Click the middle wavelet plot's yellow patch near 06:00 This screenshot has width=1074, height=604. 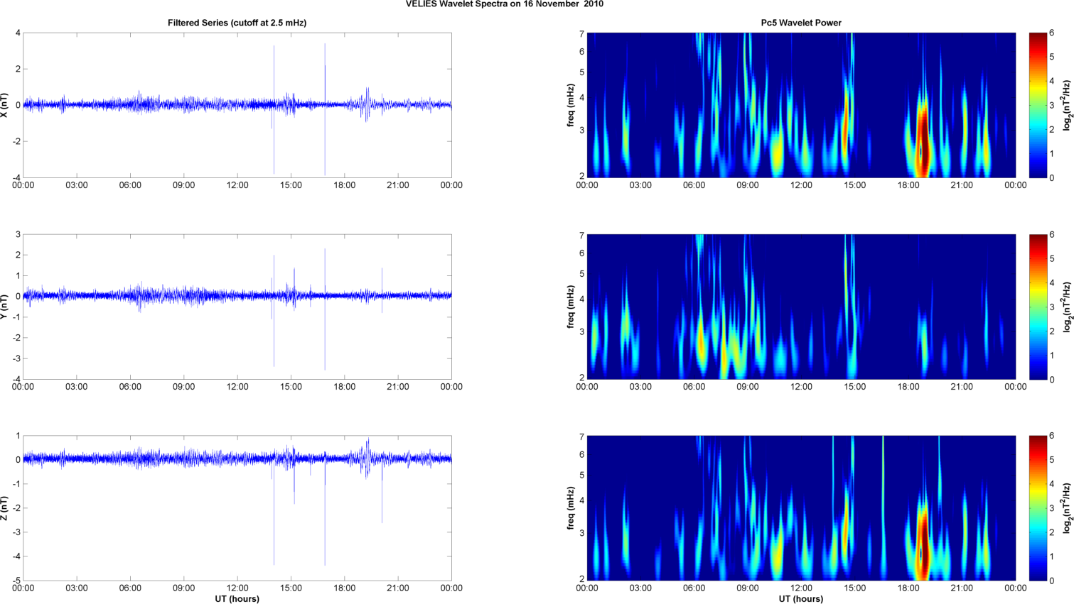pyautogui.click(x=702, y=343)
